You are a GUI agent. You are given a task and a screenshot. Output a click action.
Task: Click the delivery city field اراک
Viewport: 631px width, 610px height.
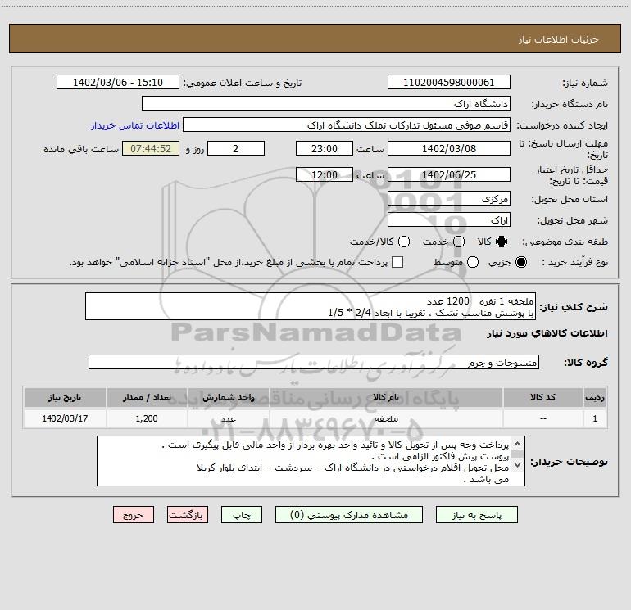pyautogui.click(x=449, y=219)
